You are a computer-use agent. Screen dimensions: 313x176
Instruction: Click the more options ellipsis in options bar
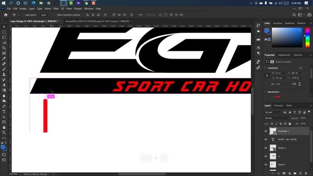tap(140, 15)
